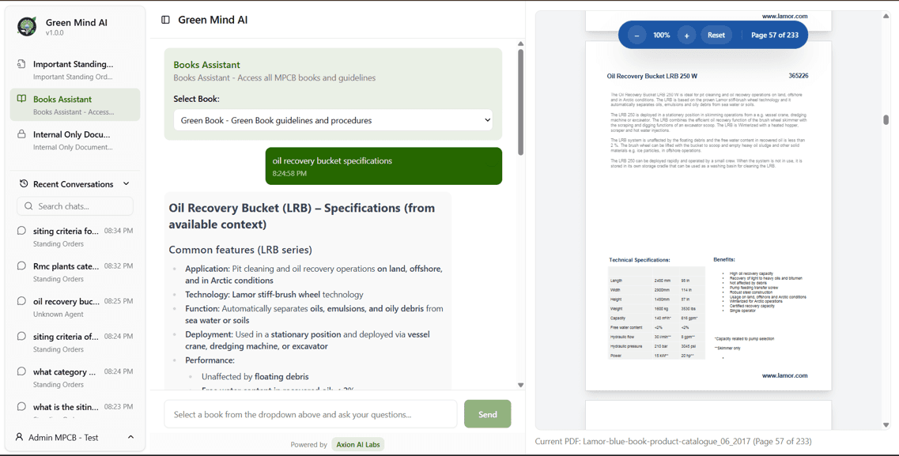Click chat bubble icon beside 'what category' conversation
The height and width of the screenshot is (456, 899).
tap(22, 371)
